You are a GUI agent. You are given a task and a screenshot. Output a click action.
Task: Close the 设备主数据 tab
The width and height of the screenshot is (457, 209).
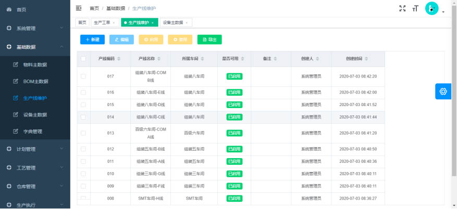click(x=187, y=23)
